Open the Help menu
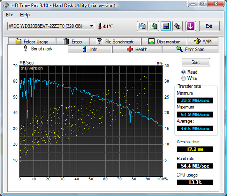Image resolution: width=227 pixels, height=196 pixels. (x=25, y=15)
